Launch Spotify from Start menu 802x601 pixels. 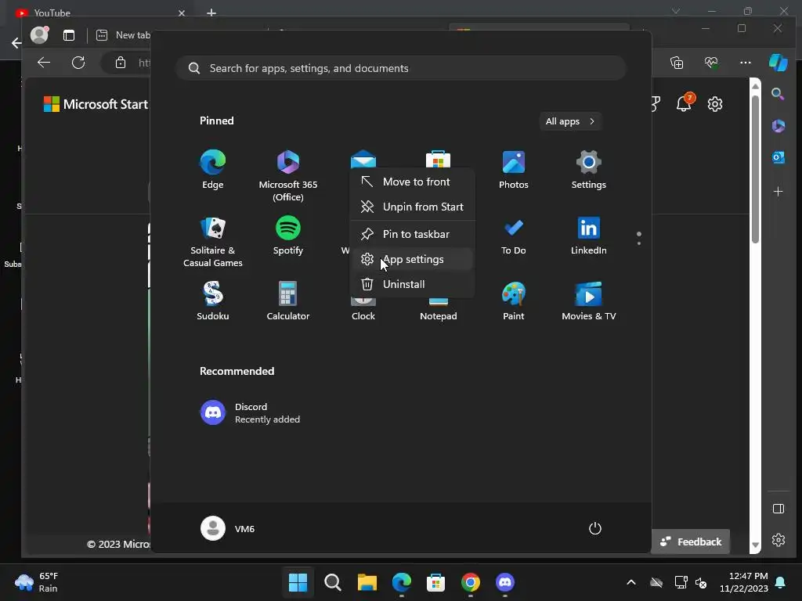click(x=288, y=236)
